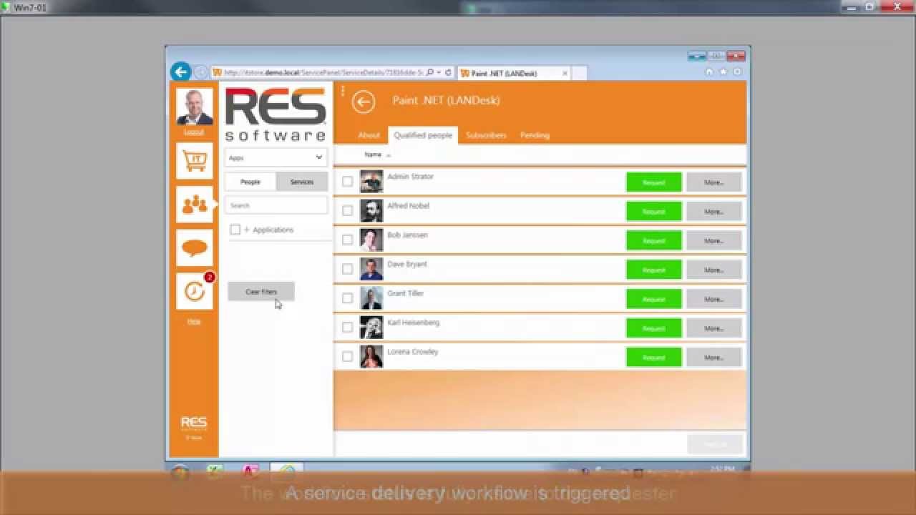Viewport: 916px width, 515px height.
Task: Open the Apps category dropdown
Action: 276,157
